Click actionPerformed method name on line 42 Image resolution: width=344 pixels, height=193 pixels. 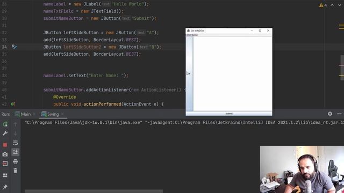(x=102, y=104)
